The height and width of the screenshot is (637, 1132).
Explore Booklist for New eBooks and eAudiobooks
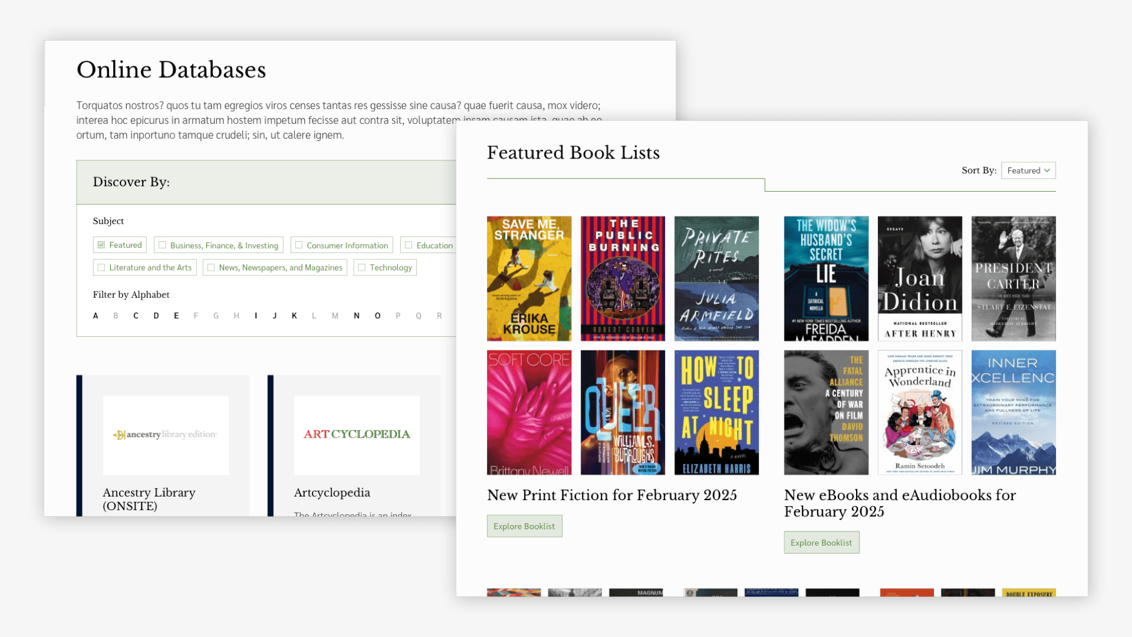tap(821, 543)
